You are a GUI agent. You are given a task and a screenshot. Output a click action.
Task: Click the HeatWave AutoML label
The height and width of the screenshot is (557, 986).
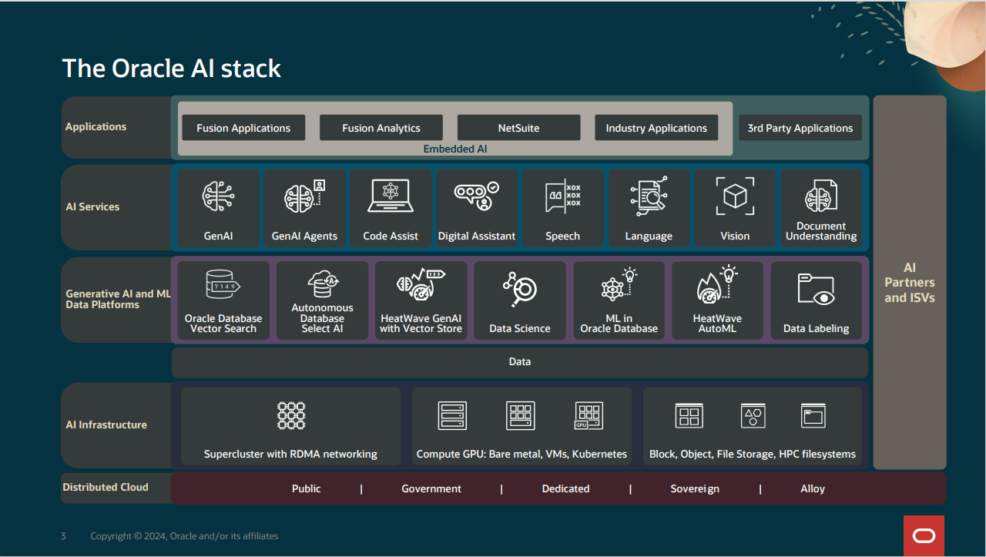coord(717,324)
